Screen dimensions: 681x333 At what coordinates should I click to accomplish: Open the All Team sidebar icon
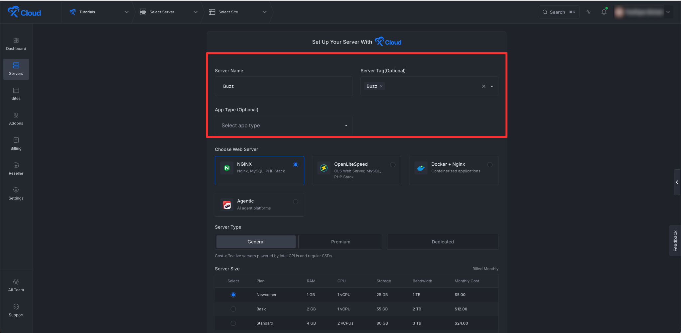click(x=16, y=282)
